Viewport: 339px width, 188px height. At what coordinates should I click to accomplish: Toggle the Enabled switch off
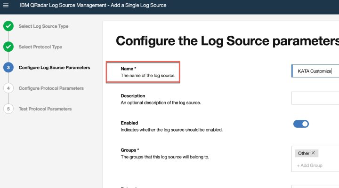coord(301,124)
